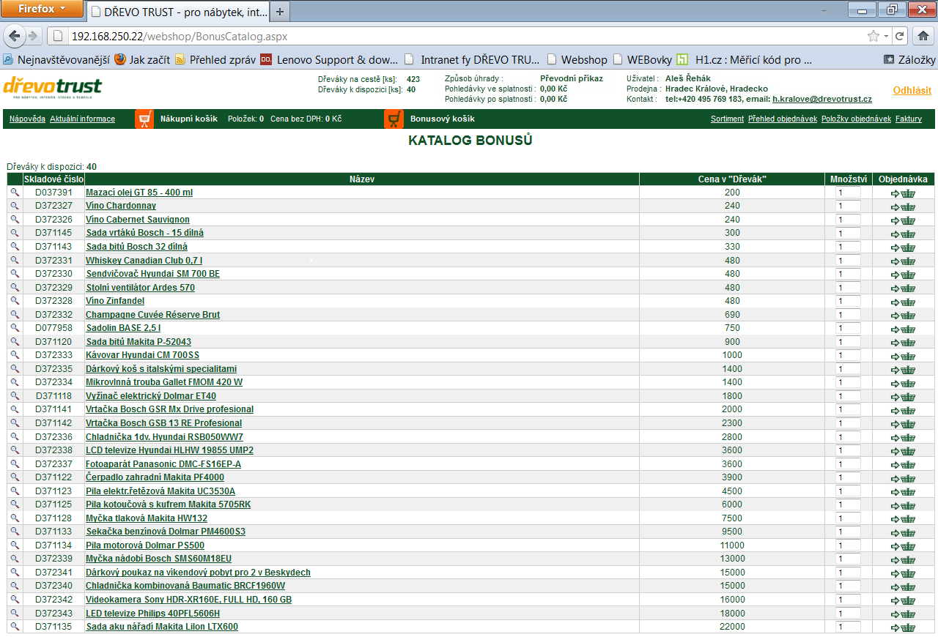Click the Odhlásit logout link
Screen dimensions: 938x637
(x=912, y=90)
